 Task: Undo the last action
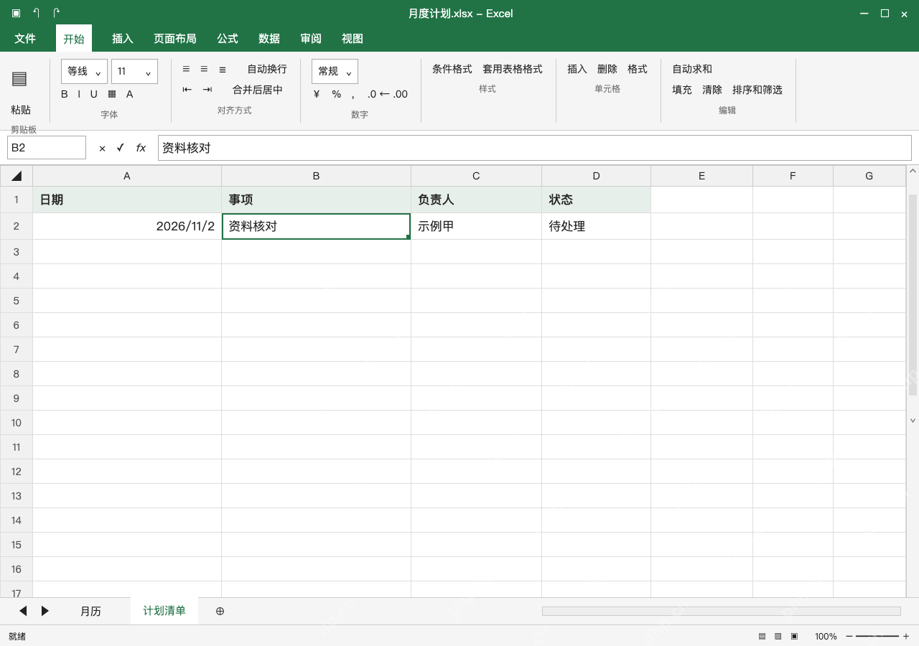click(36, 13)
